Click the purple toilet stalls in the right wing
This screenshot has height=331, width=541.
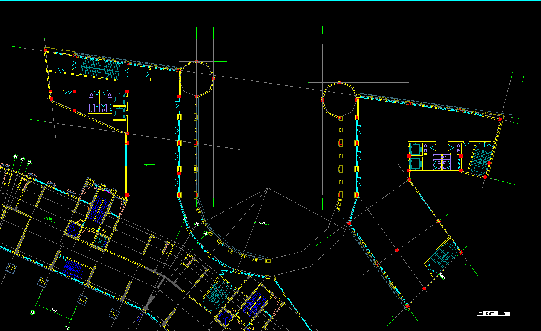pyautogui.click(x=441, y=162)
